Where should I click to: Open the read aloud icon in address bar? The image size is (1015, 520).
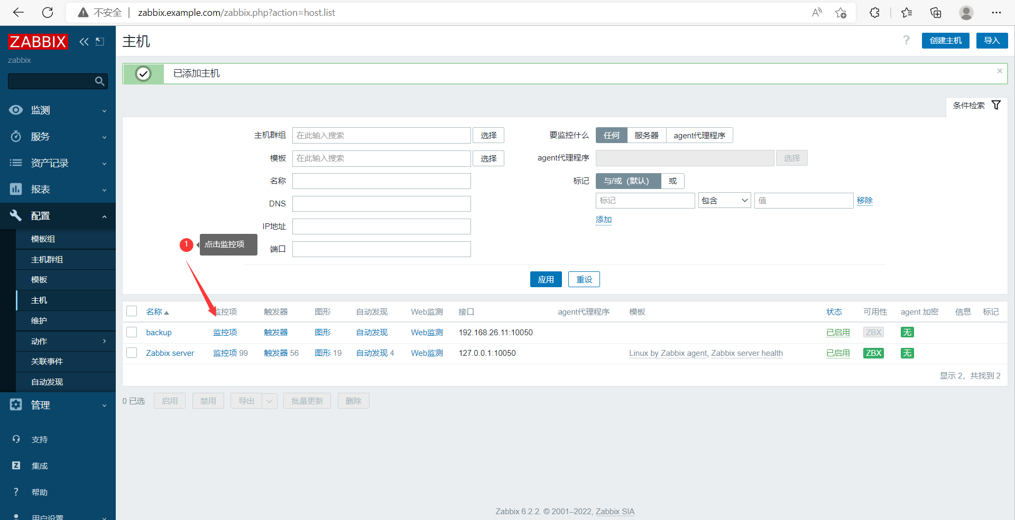[x=817, y=13]
